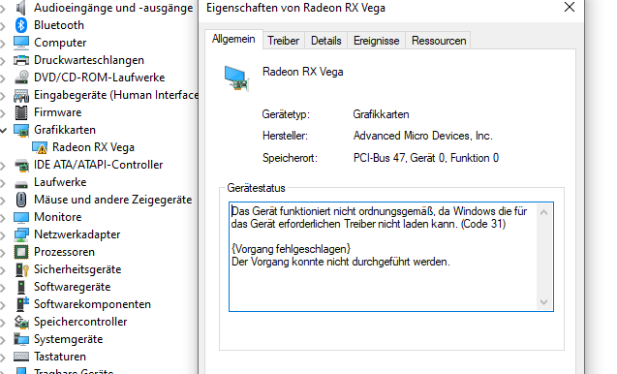Select the Speichercontroller tree label
Image resolution: width=617 pixels, height=374 pixels.
[x=80, y=322]
